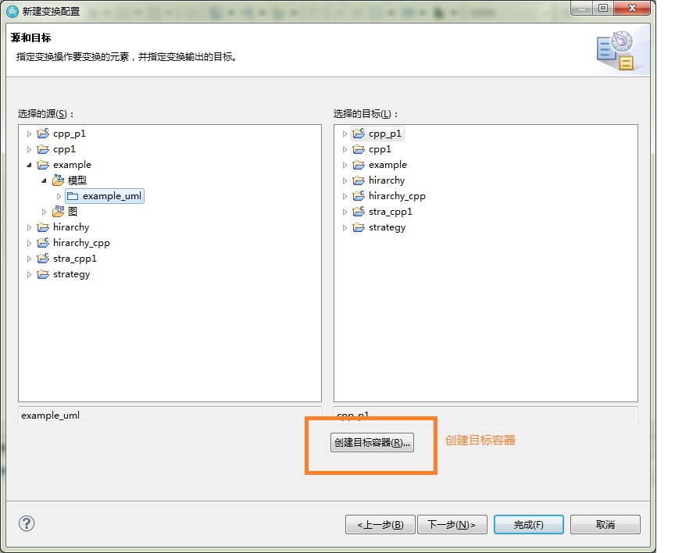The width and height of the screenshot is (675, 553).
Task: Click the 取消 button
Action: pyautogui.click(x=605, y=524)
